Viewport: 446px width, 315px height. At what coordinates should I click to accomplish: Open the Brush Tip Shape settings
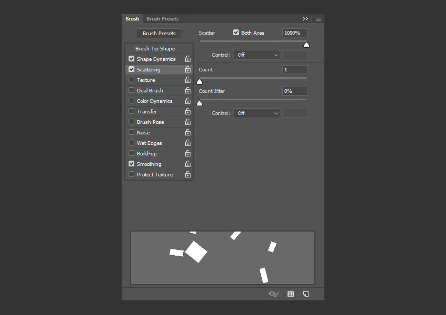point(155,48)
